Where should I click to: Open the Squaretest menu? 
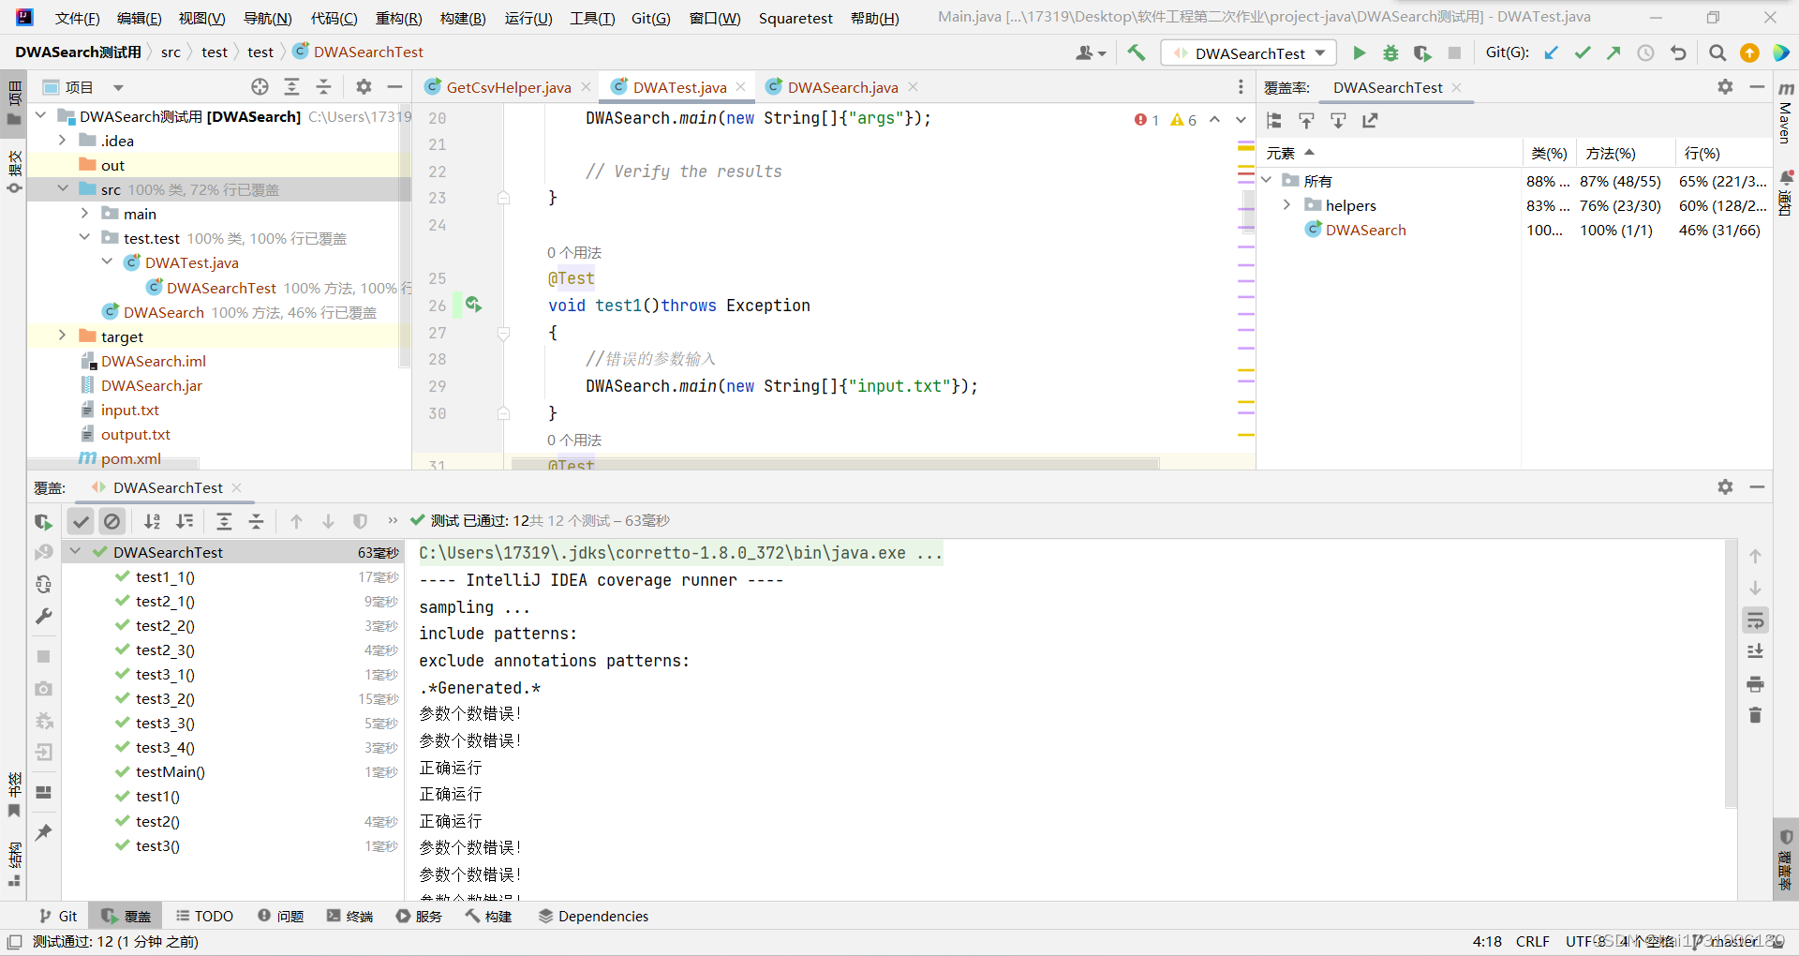pos(795,18)
